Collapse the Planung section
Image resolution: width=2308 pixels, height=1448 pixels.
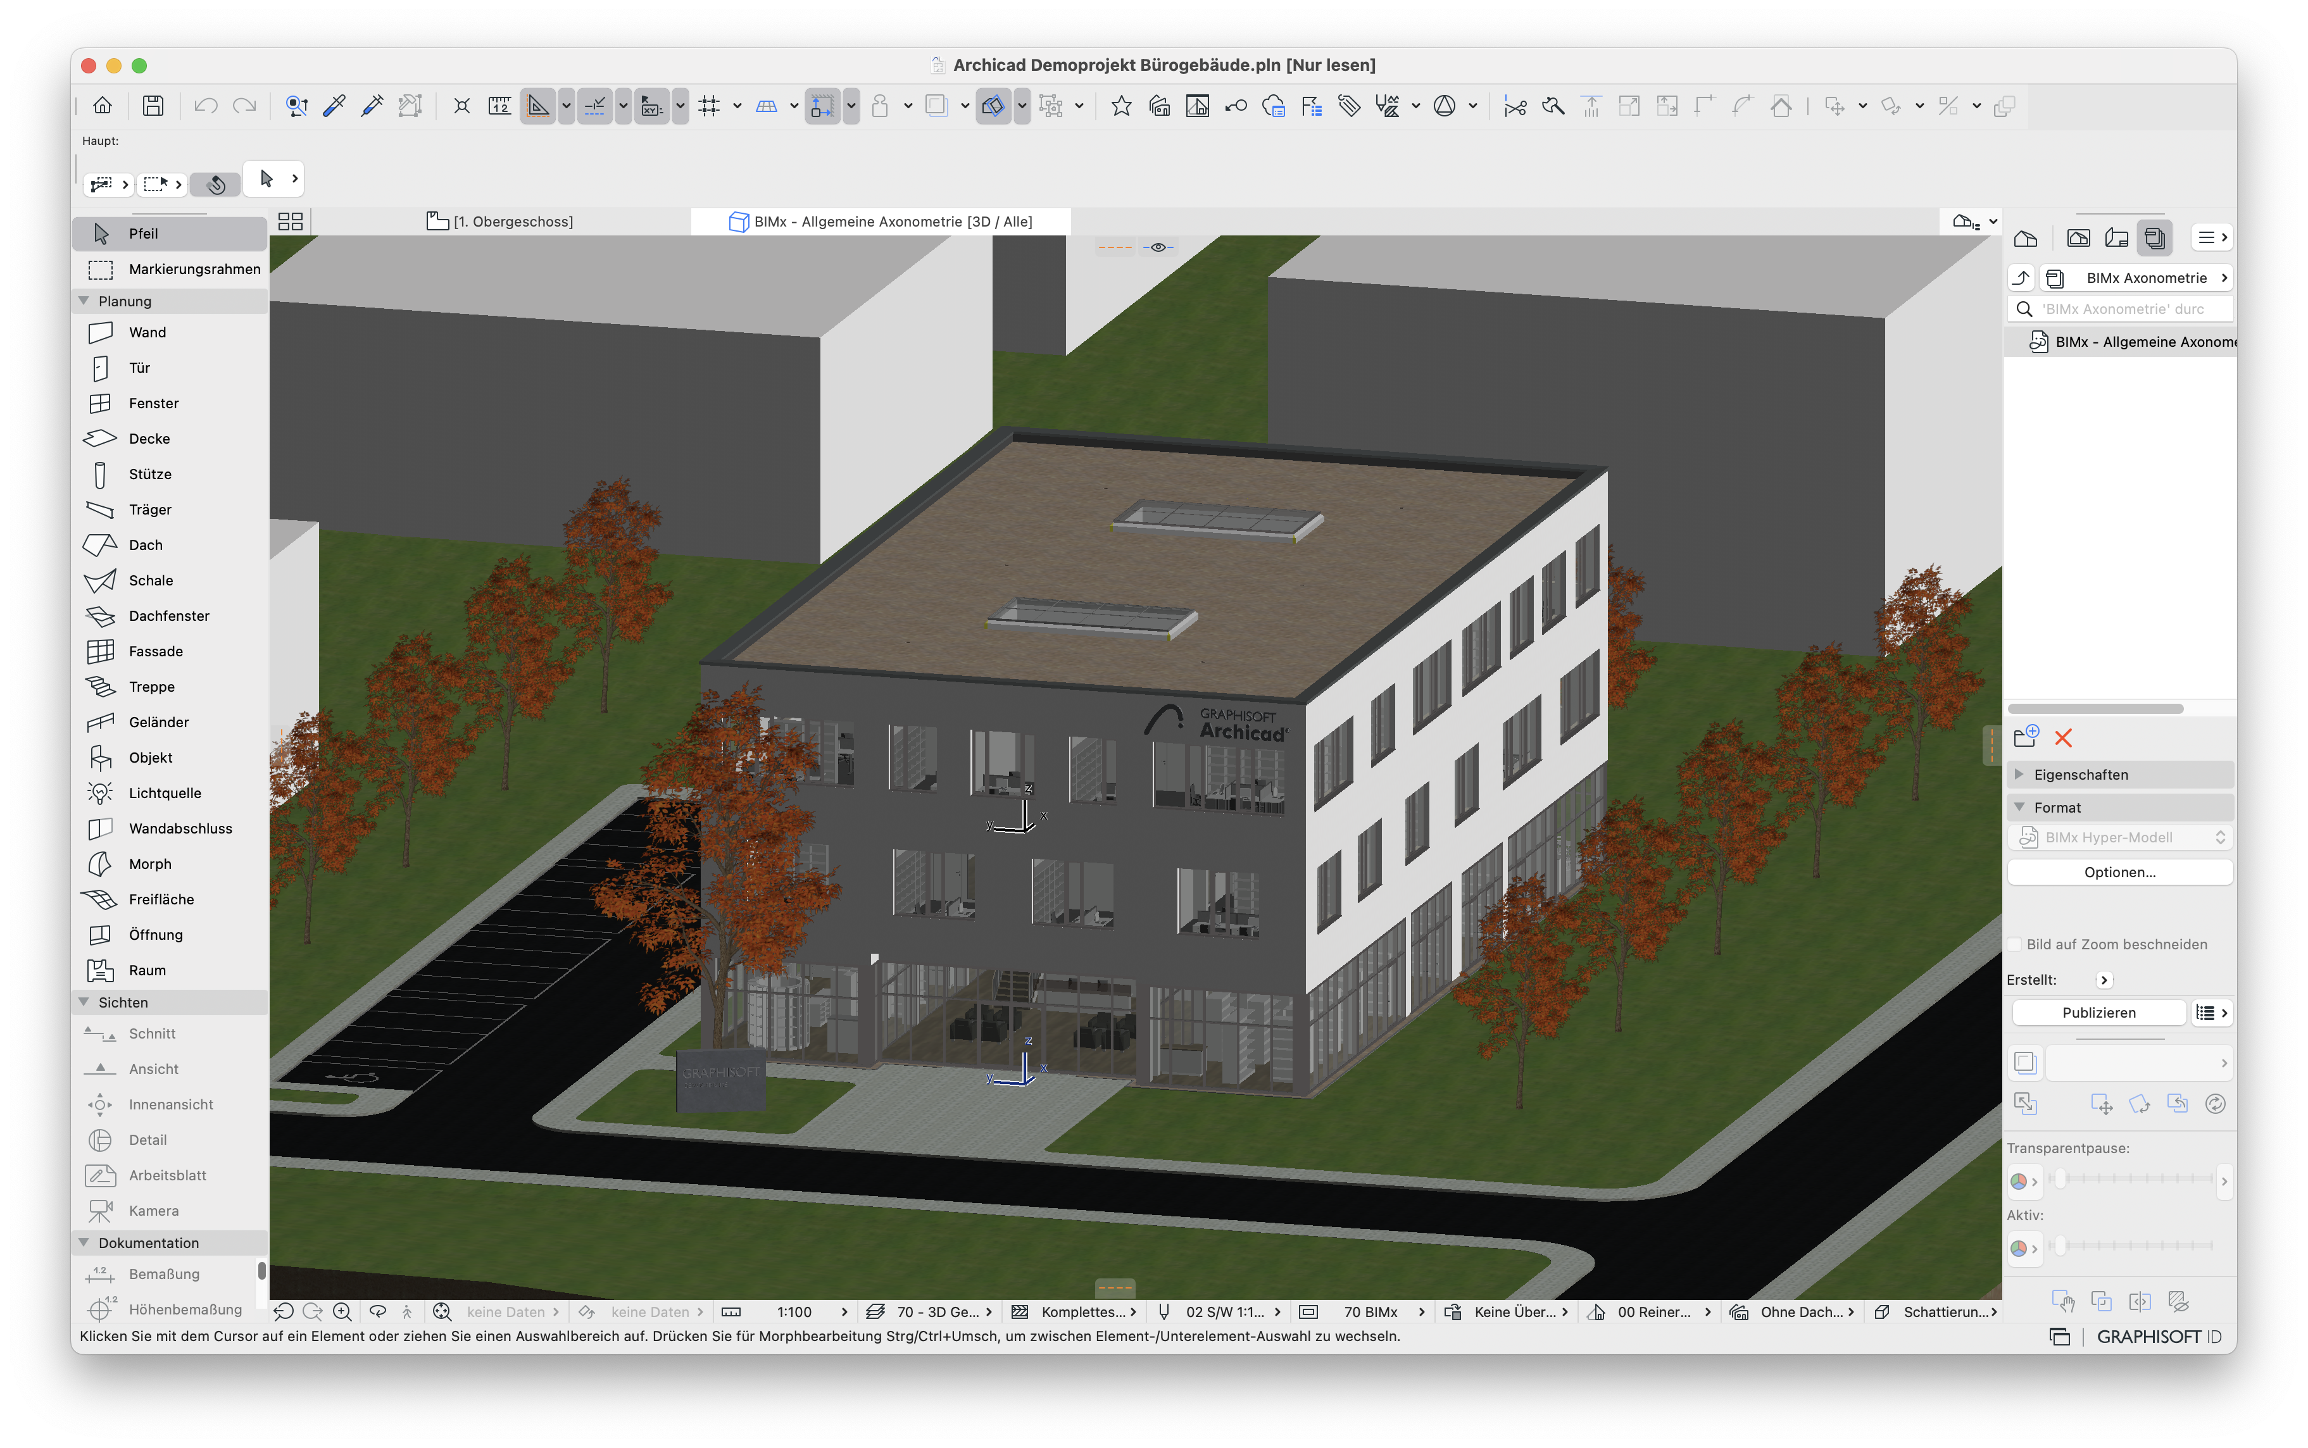click(x=84, y=301)
